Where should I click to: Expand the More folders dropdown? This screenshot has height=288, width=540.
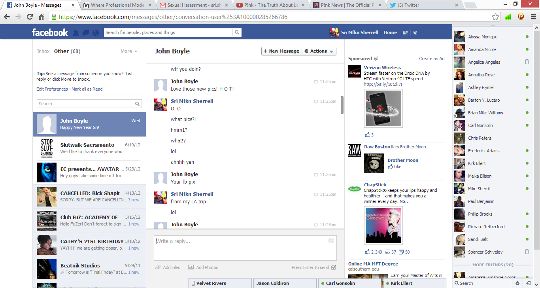129,51
